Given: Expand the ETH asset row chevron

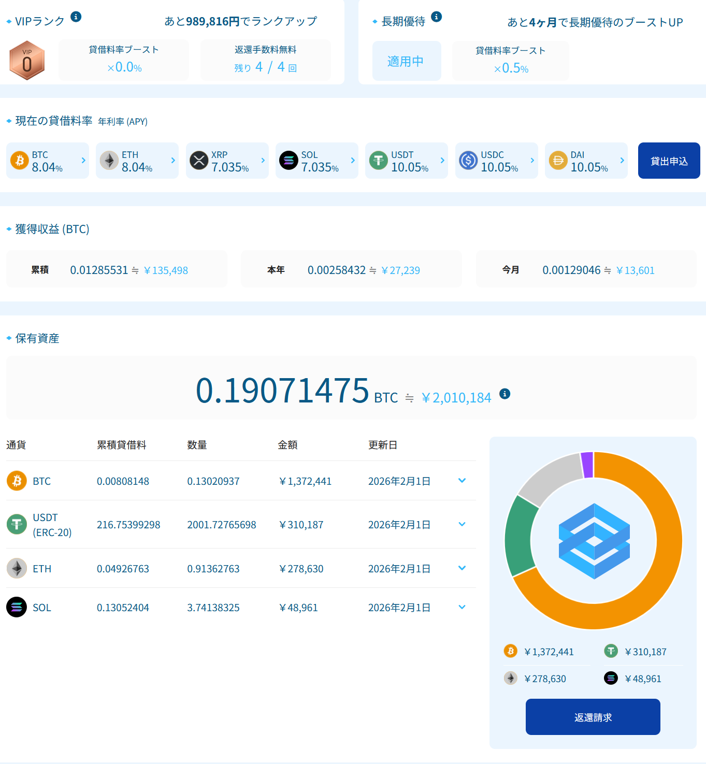Looking at the screenshot, I should coord(462,568).
